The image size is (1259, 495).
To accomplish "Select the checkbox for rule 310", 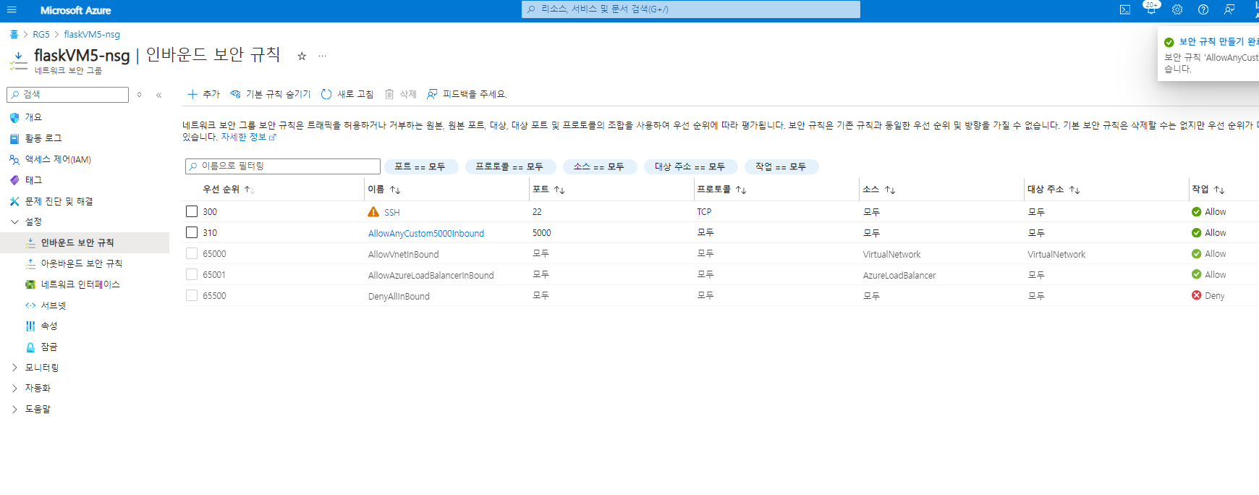I will (192, 232).
